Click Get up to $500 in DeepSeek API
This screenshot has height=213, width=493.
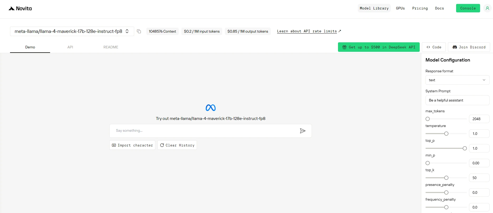(x=379, y=47)
